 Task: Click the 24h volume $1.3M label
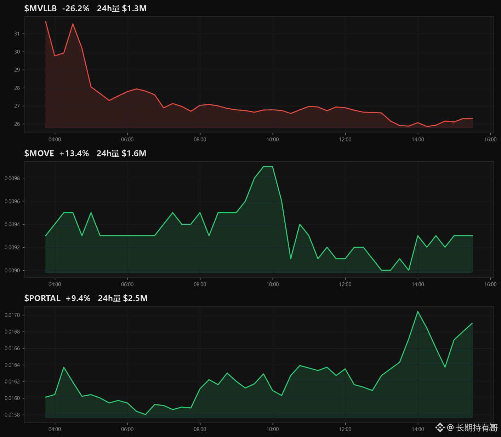point(122,8)
